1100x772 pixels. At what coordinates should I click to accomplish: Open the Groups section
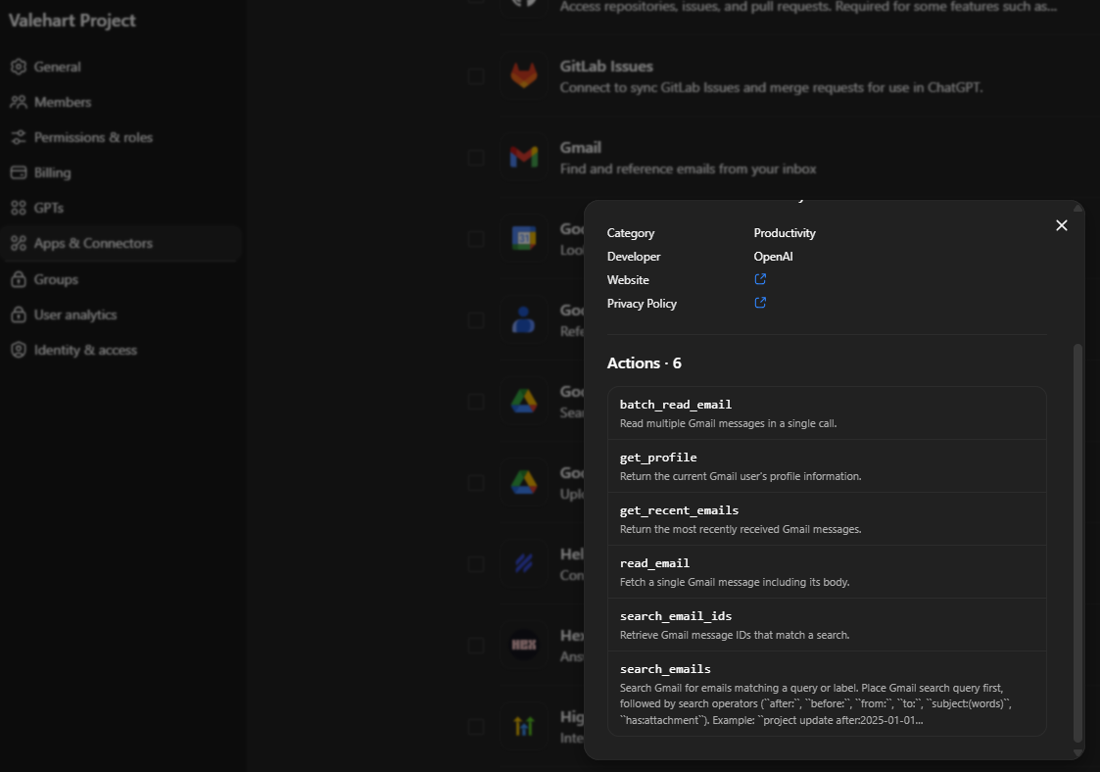tap(56, 279)
